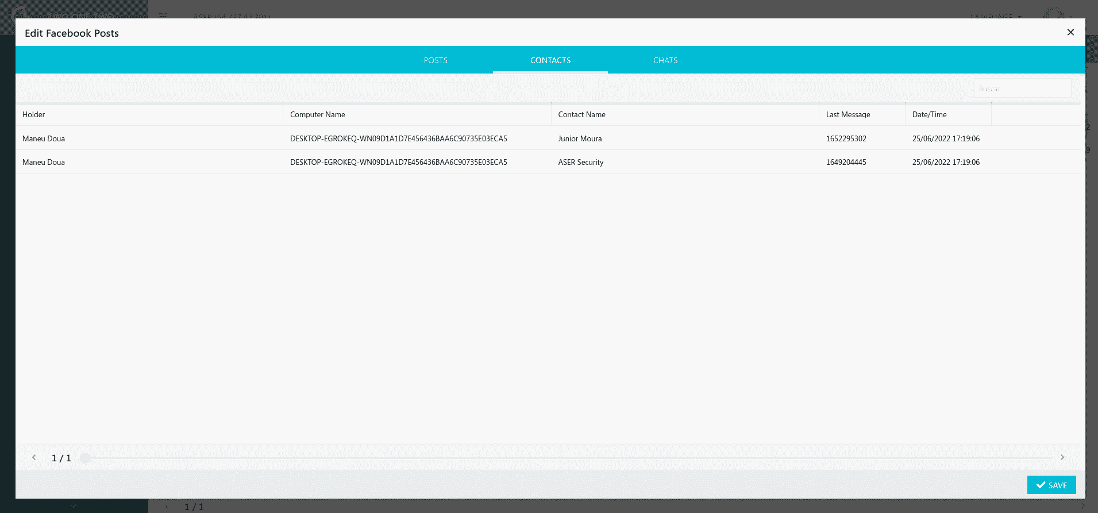The height and width of the screenshot is (513, 1098).
Task: Sort by Date/Time column header
Action: pyautogui.click(x=948, y=114)
